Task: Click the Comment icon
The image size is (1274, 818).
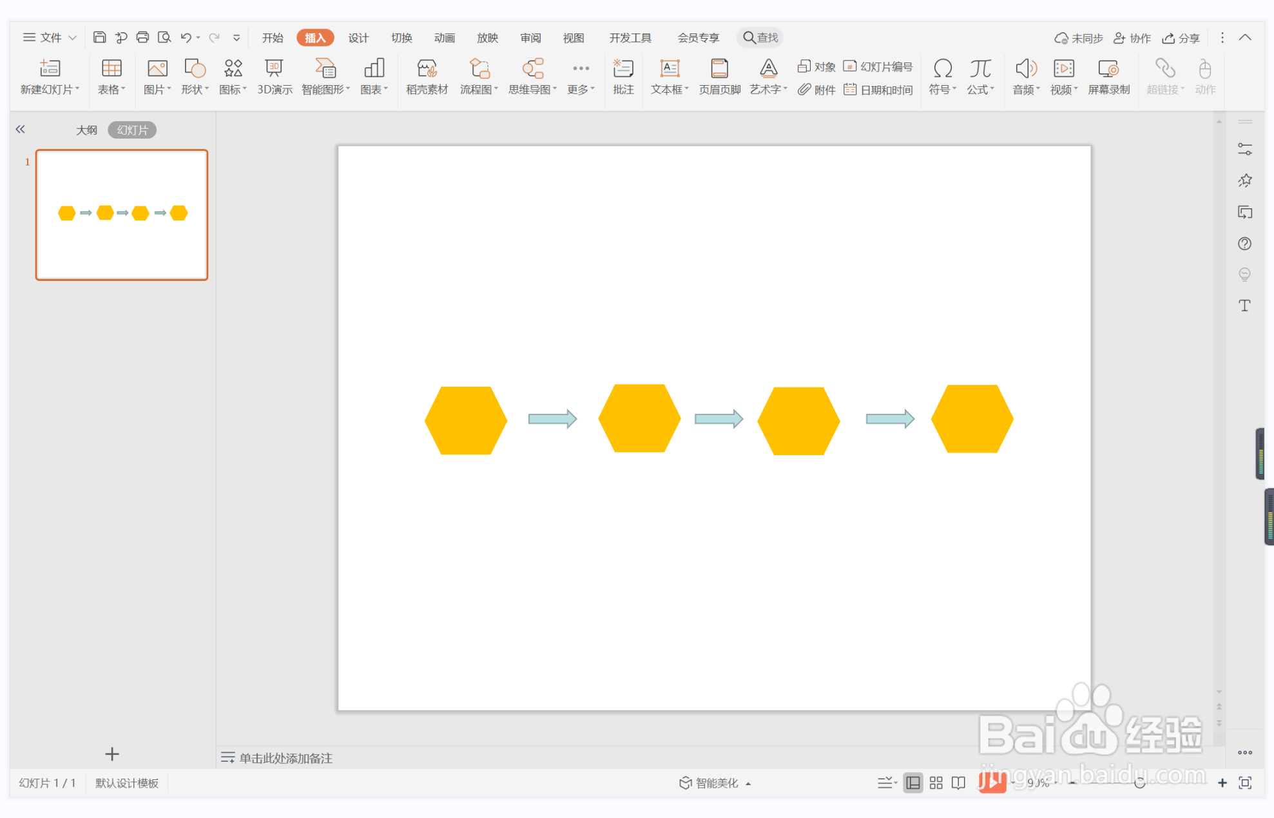Action: pos(623,68)
